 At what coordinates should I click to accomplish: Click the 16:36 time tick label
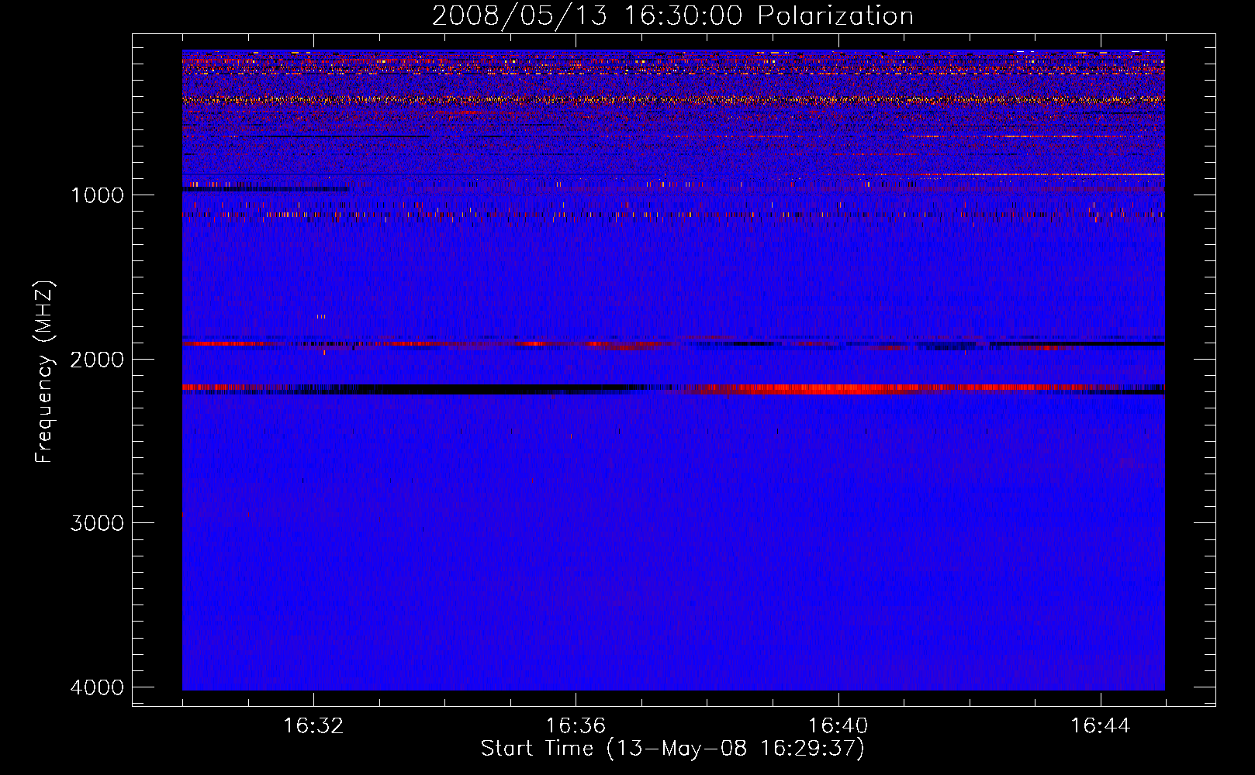(x=576, y=726)
